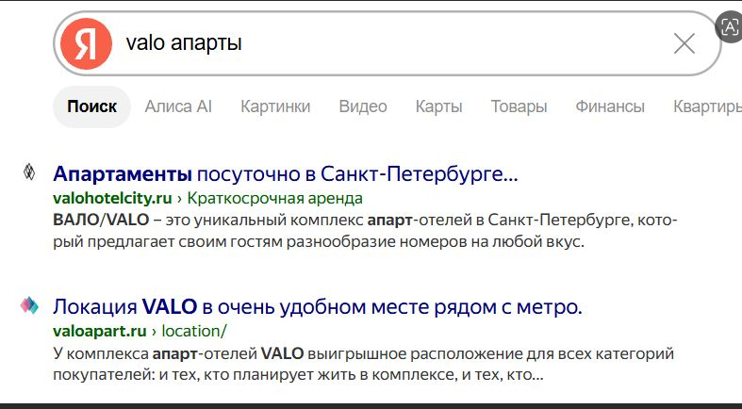The image size is (742, 409).
Task: Switch to the Алиса AI tab
Action: [178, 106]
